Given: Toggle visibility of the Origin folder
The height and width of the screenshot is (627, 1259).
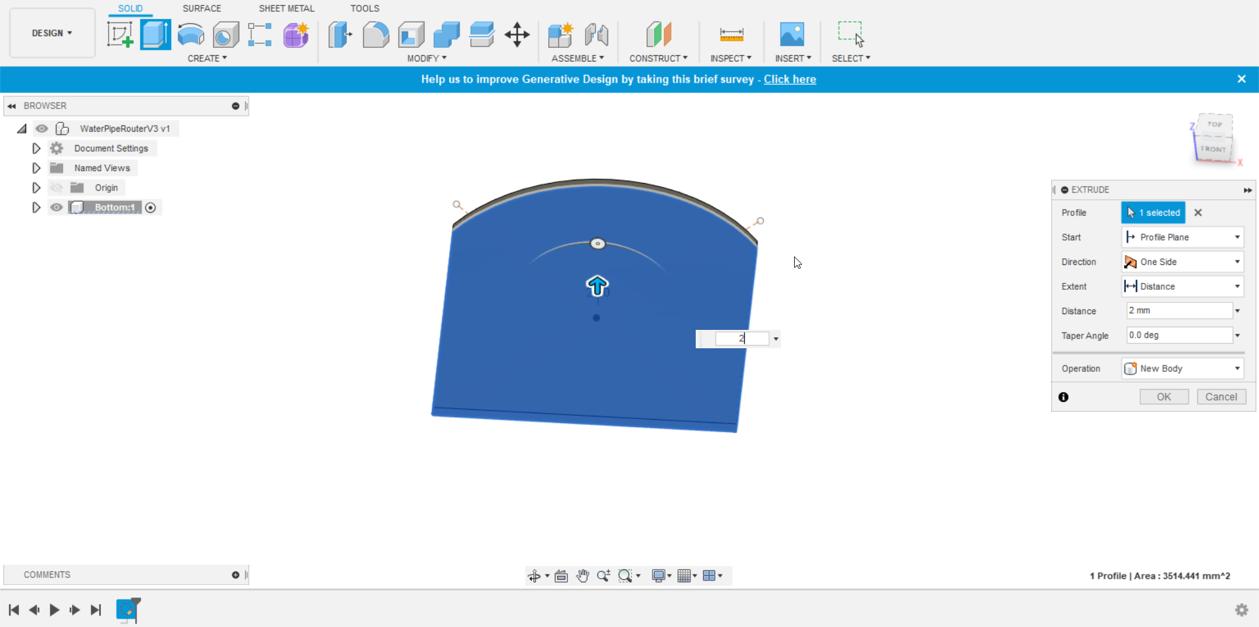Looking at the screenshot, I should pos(56,188).
